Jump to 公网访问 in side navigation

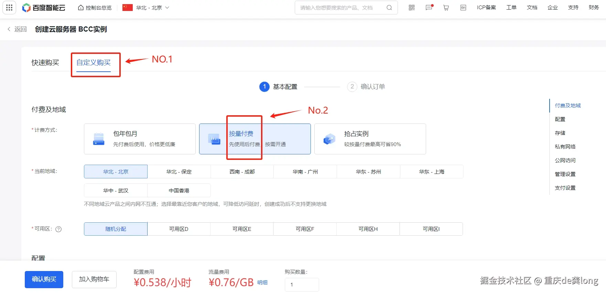565,161
